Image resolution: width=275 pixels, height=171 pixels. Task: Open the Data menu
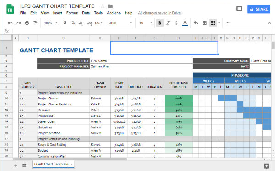coord(86,13)
